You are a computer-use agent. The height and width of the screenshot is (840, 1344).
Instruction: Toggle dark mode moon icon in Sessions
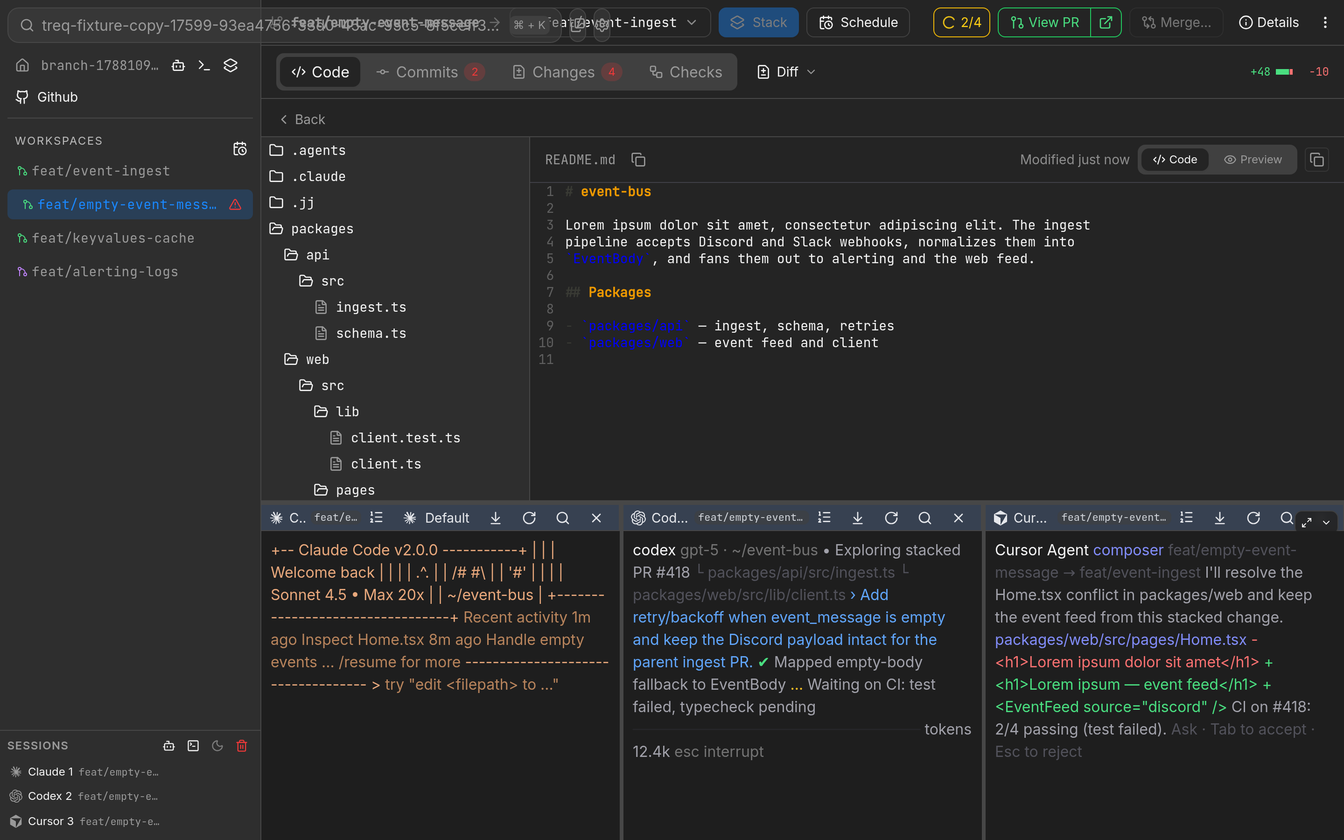pyautogui.click(x=217, y=746)
